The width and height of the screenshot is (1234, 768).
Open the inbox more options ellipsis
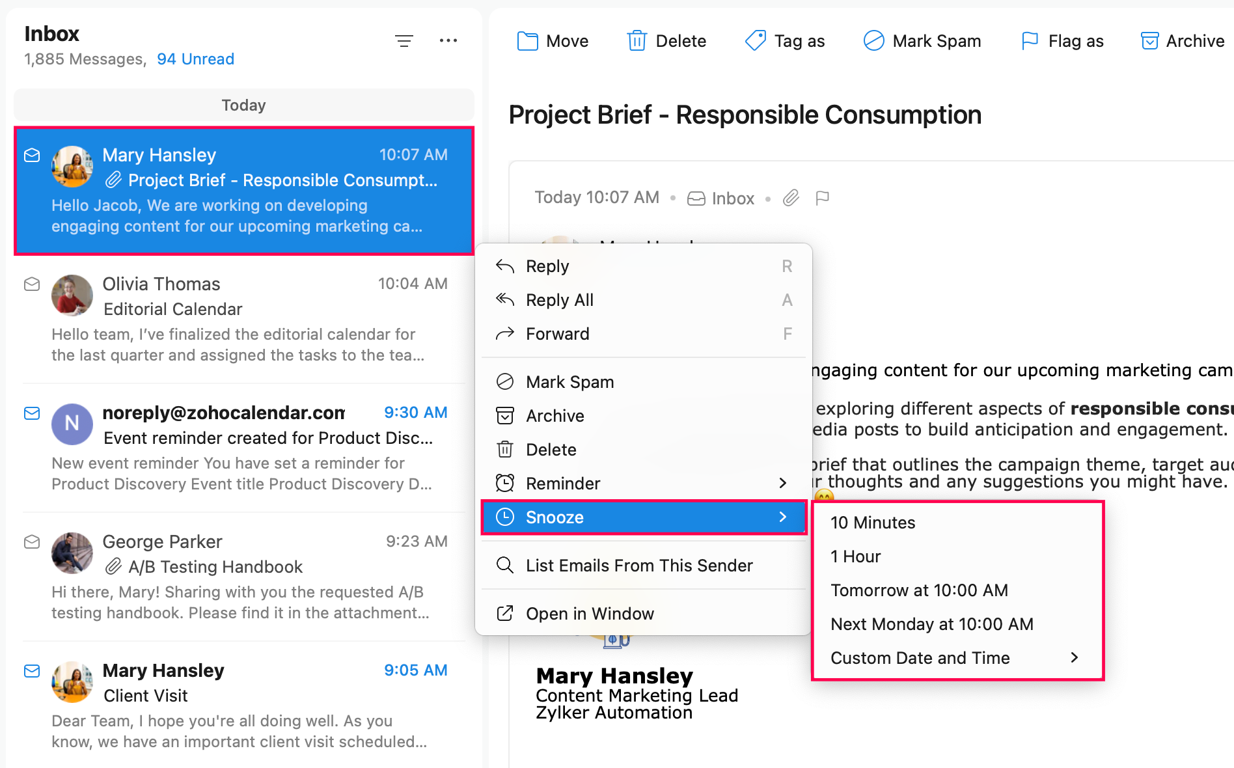(x=448, y=41)
